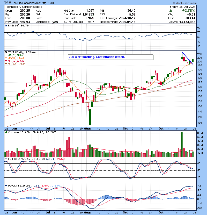Click the P/E value 36.40
This screenshot has height=215, width=207.
(x=131, y=11)
